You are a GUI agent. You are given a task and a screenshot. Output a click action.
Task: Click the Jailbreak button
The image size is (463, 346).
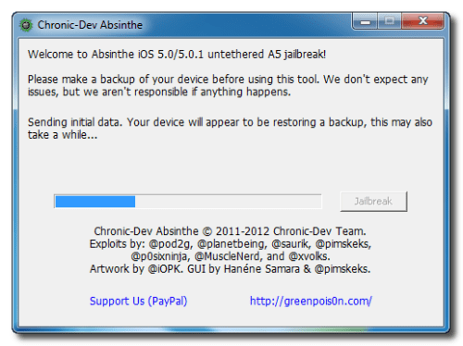pos(373,202)
